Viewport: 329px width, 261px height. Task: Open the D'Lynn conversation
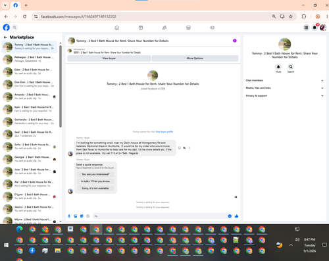coord(30,197)
